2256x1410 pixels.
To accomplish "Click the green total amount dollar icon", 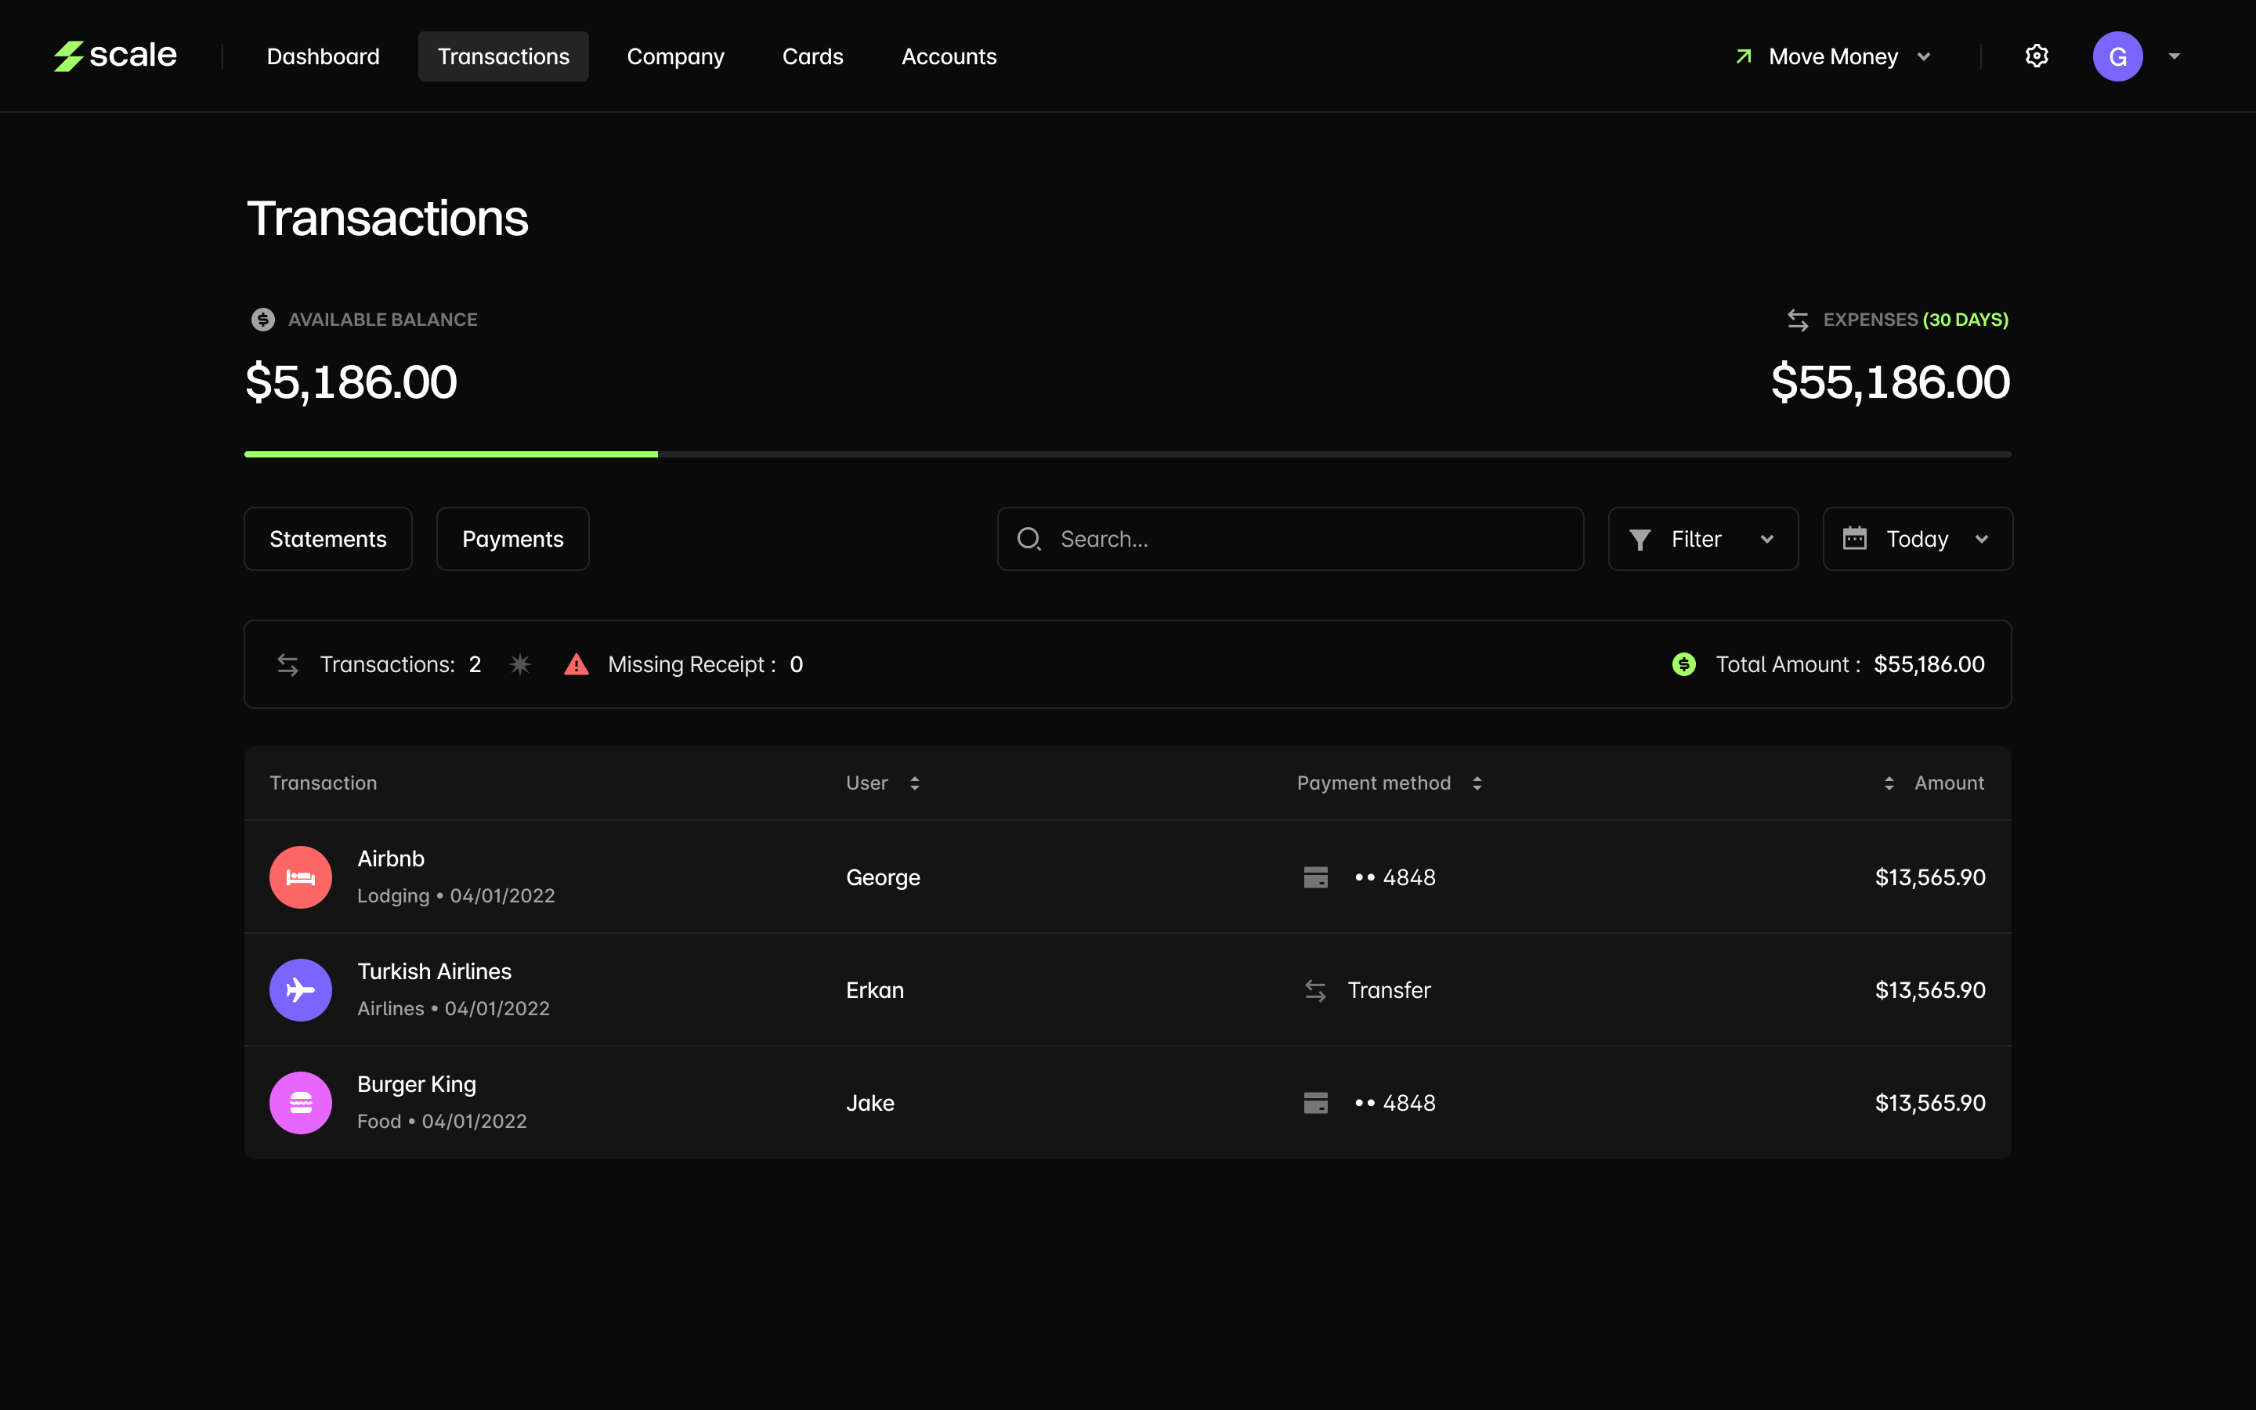I will point(1683,664).
